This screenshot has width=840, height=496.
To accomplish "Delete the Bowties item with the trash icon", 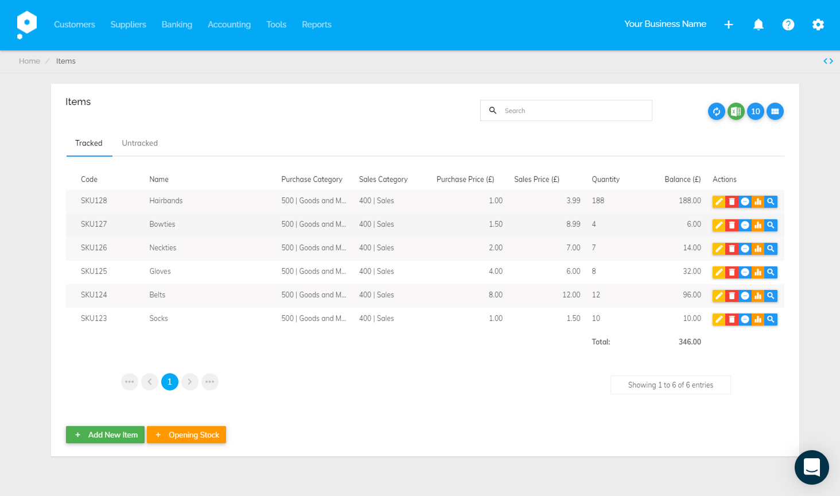I will tap(732, 225).
